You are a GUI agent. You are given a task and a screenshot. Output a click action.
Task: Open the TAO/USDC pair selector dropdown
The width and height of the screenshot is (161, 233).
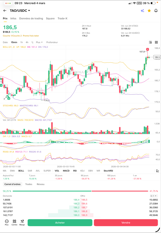(x=20, y=11)
